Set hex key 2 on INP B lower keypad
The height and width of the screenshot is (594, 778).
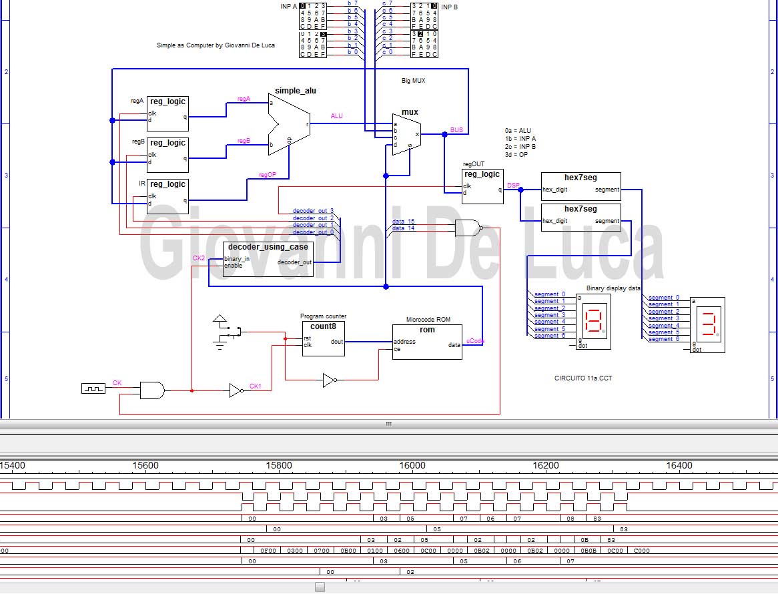(420, 34)
